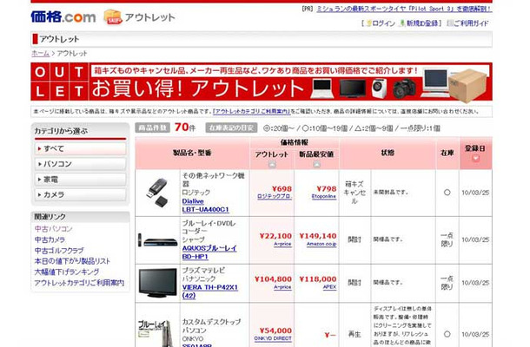Screen dimensions: 530x347
Task: Open the Michelin Pilot Sport 3 PR link
Action: (x=404, y=10)
